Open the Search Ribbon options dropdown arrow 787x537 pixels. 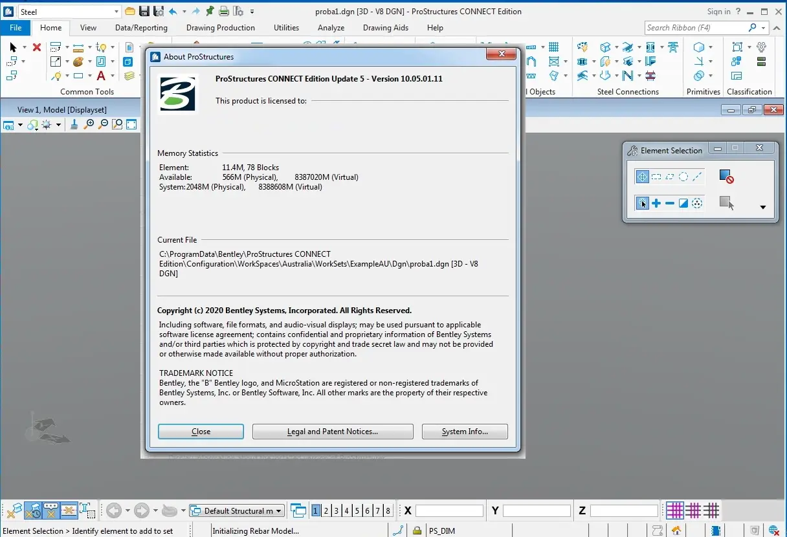click(x=764, y=28)
